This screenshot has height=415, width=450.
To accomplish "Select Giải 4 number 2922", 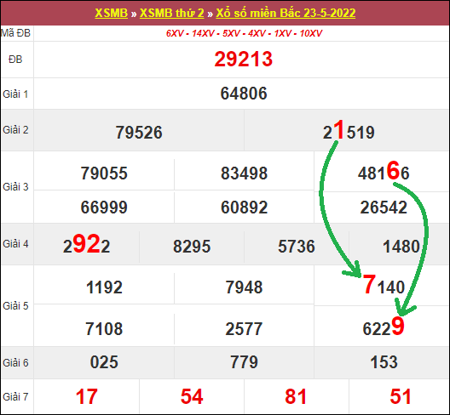I will (x=86, y=244).
